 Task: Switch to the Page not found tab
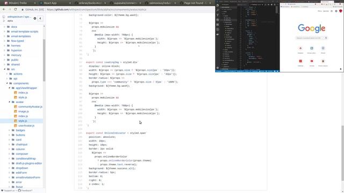196,3
